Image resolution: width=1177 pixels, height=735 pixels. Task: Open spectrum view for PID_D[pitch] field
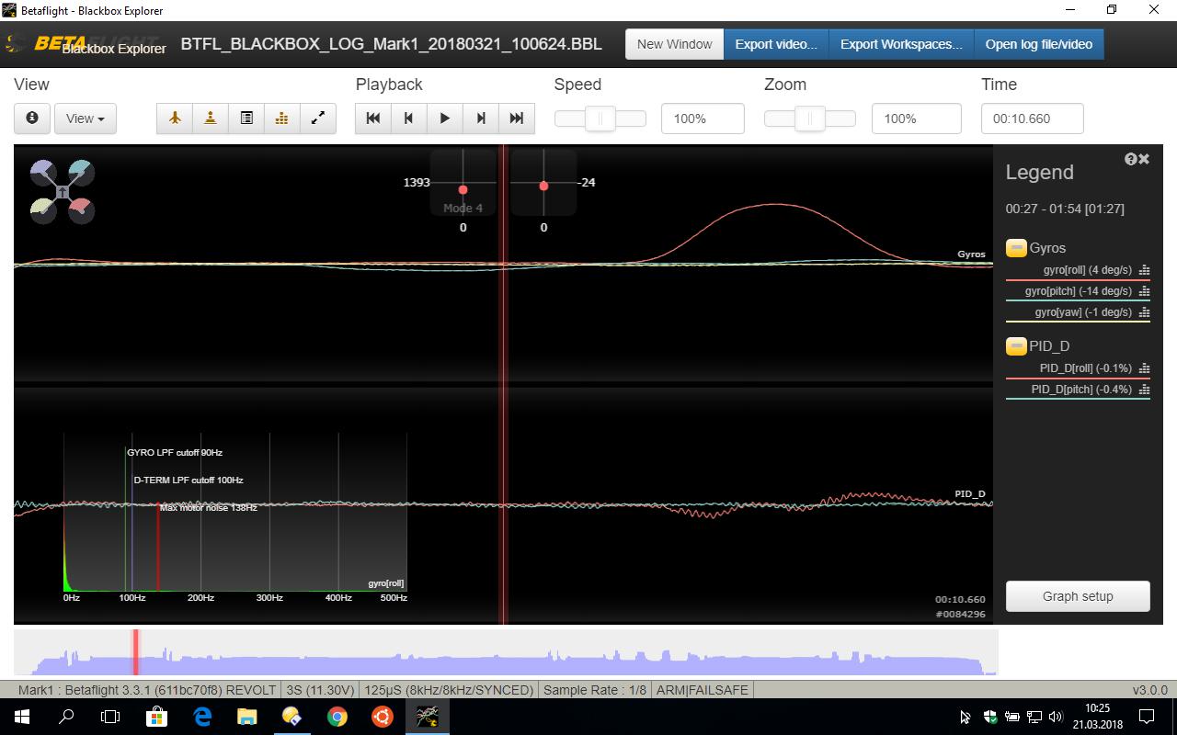1145,389
